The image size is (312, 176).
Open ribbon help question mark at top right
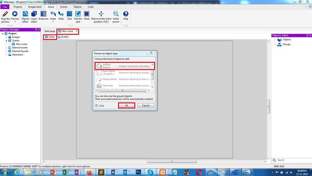(x=310, y=7)
